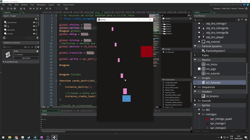
Task: Follow the help.yoyogames link in code
Action: tap(80, 19)
